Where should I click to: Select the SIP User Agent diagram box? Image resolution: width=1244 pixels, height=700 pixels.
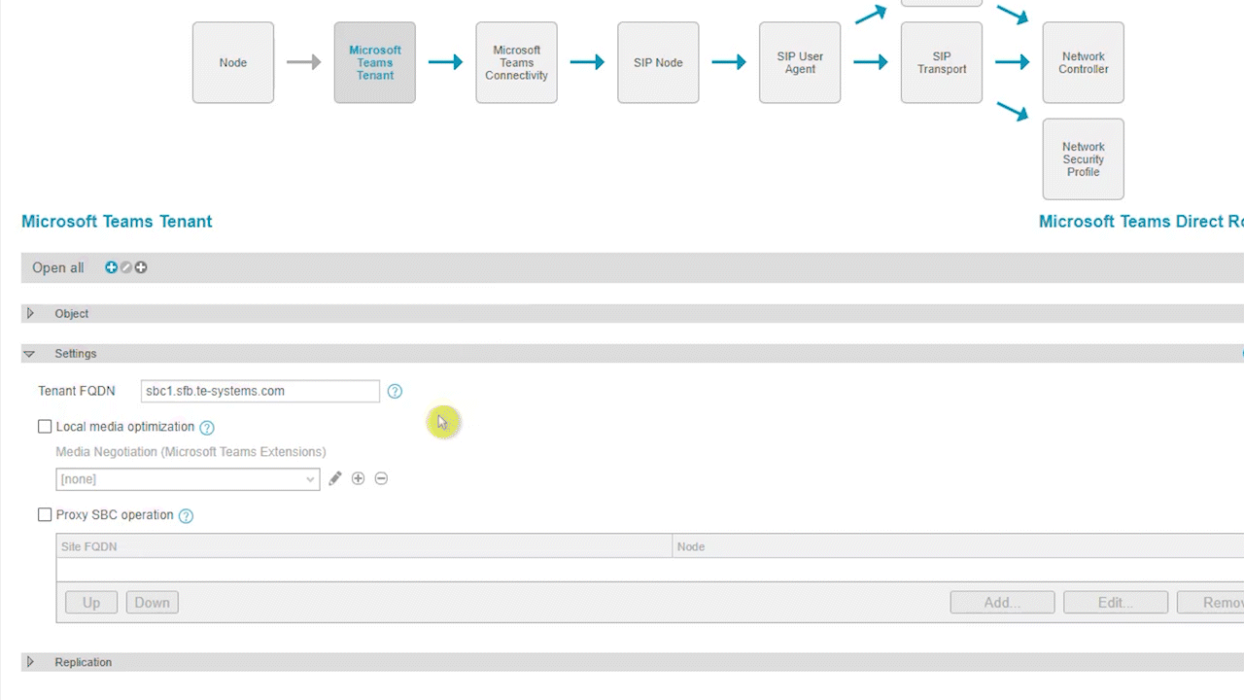click(800, 62)
